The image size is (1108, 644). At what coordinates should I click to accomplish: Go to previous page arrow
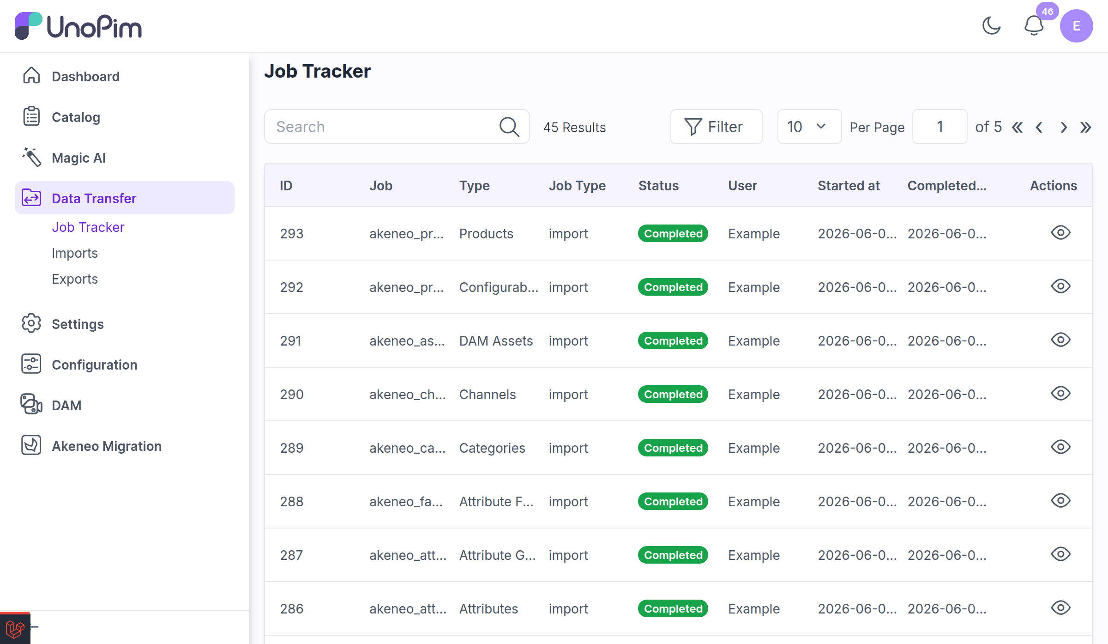click(x=1039, y=127)
